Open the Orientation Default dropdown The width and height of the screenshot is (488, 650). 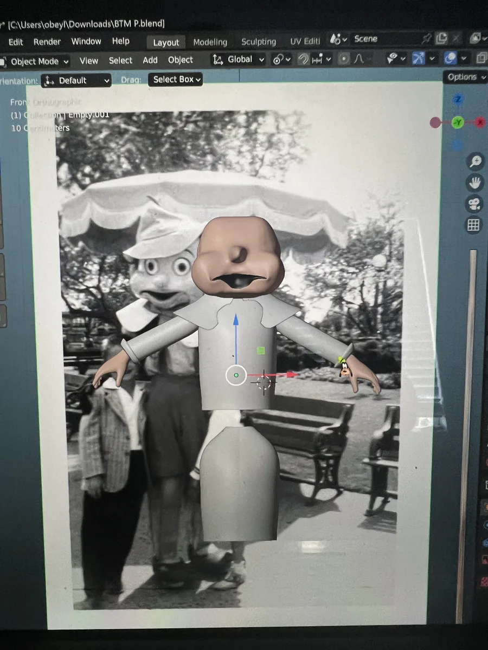pos(76,81)
